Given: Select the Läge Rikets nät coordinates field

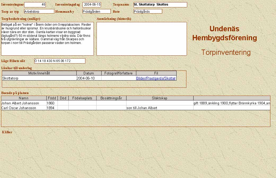Looking at the screenshot, I should (60, 61).
